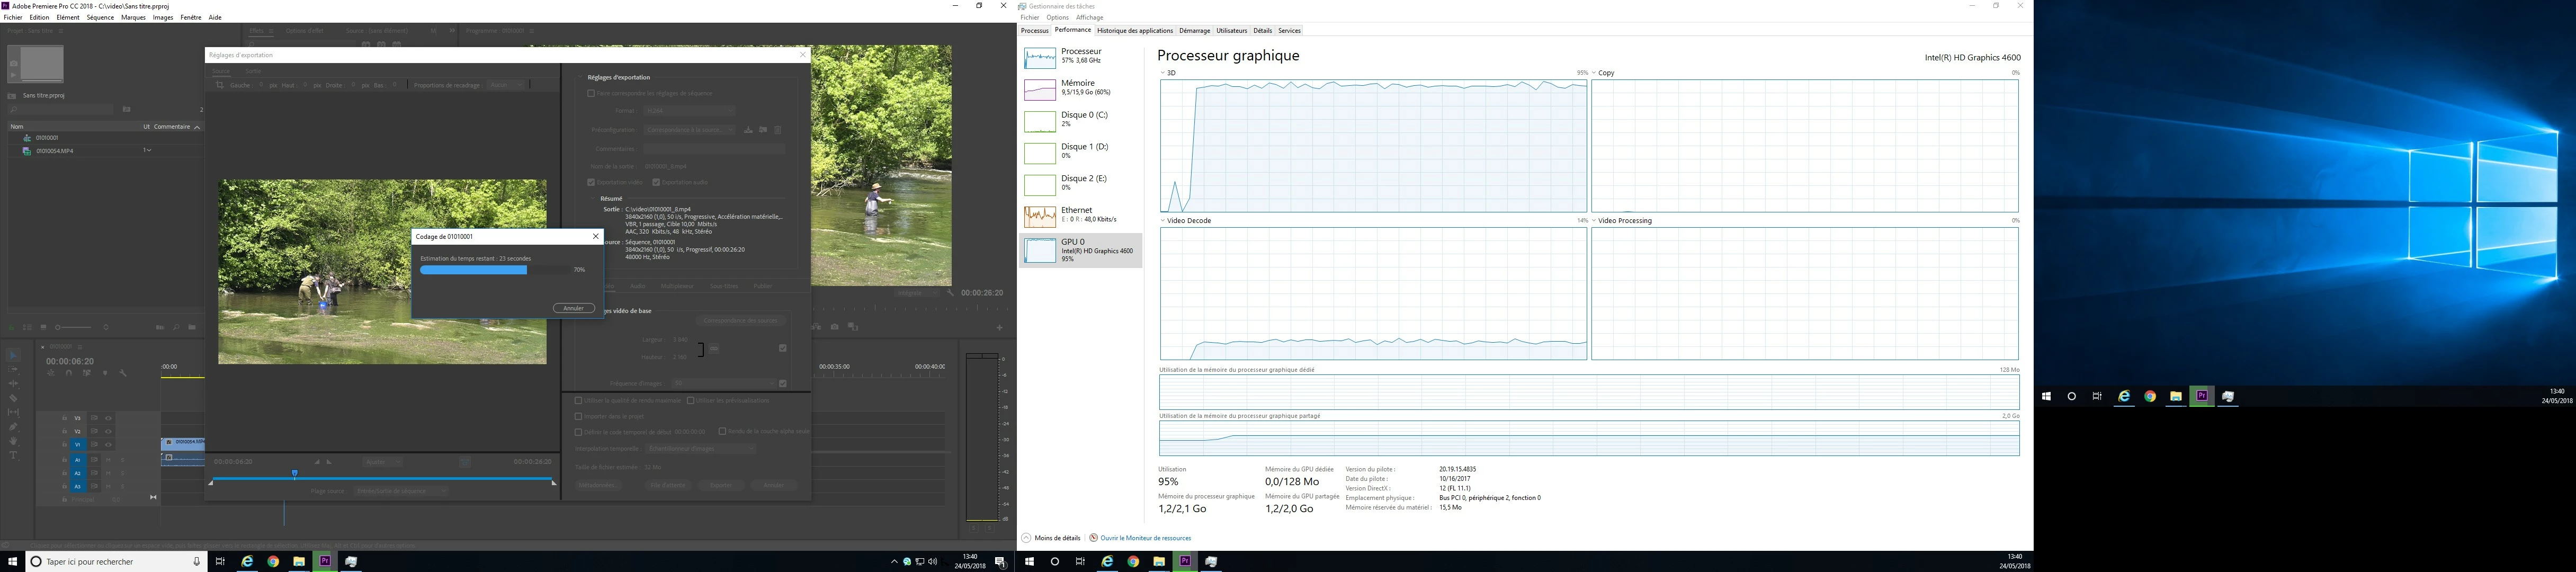The height and width of the screenshot is (572, 2576).
Task: Open the Format H.264 dropdown
Action: pos(690,111)
